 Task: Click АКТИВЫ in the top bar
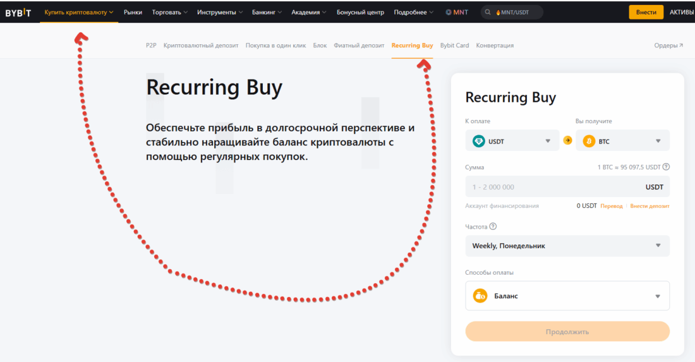pos(682,13)
